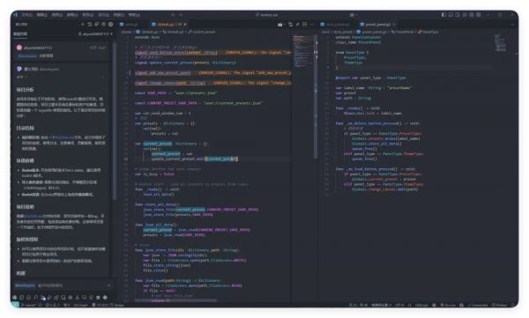Open the first menu in the menu bar
Screen dimensions: 529x318
tap(26, 15)
